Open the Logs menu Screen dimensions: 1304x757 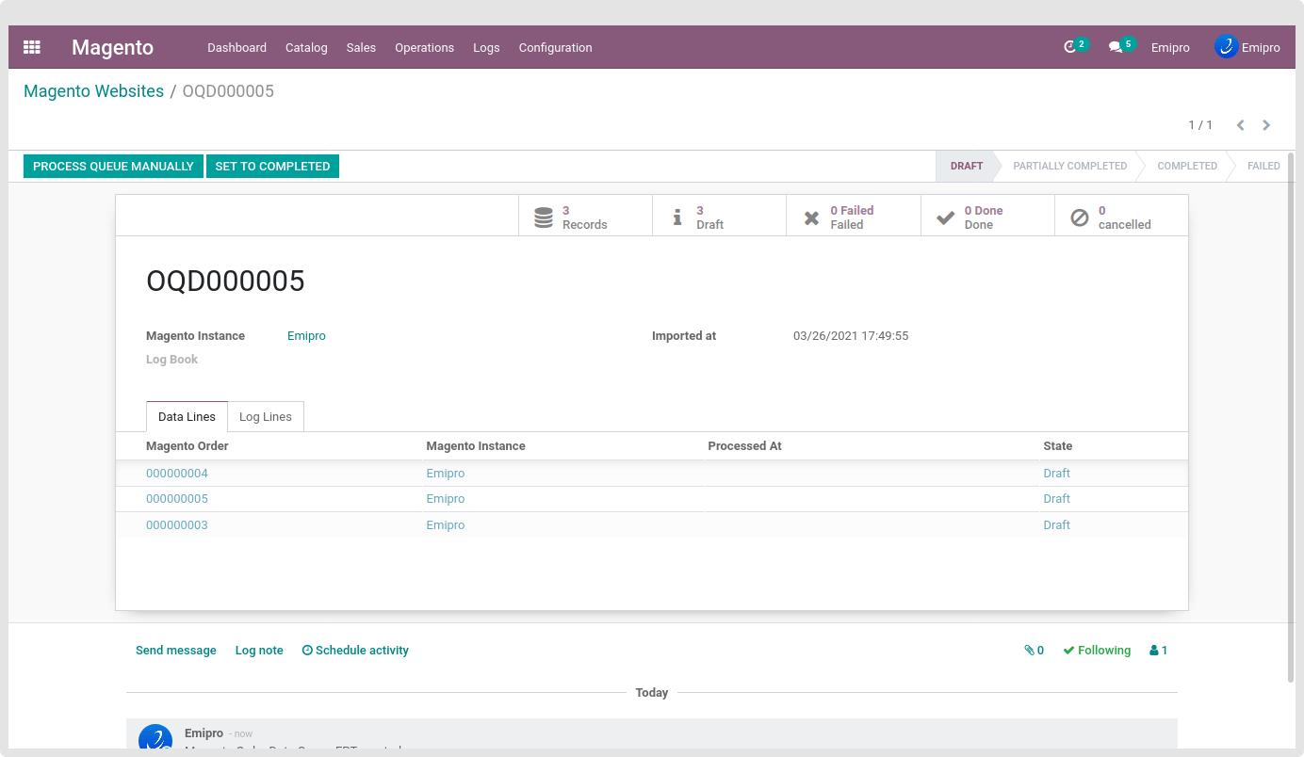click(x=486, y=47)
